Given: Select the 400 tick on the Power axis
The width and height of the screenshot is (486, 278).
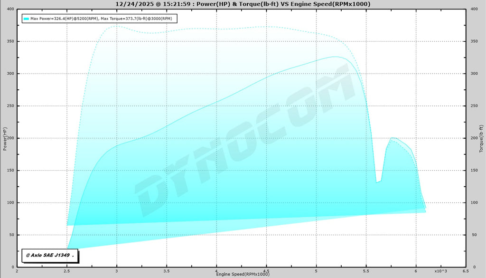Looking at the screenshot, I should tap(9, 9).
